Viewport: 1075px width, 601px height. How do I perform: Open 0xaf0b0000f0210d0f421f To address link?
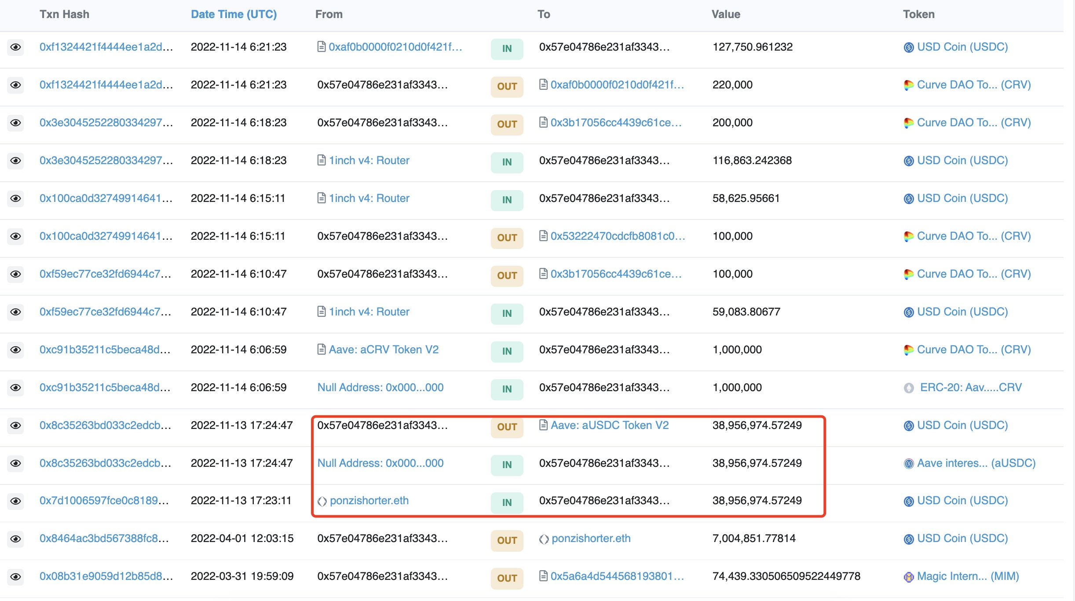[x=617, y=84]
